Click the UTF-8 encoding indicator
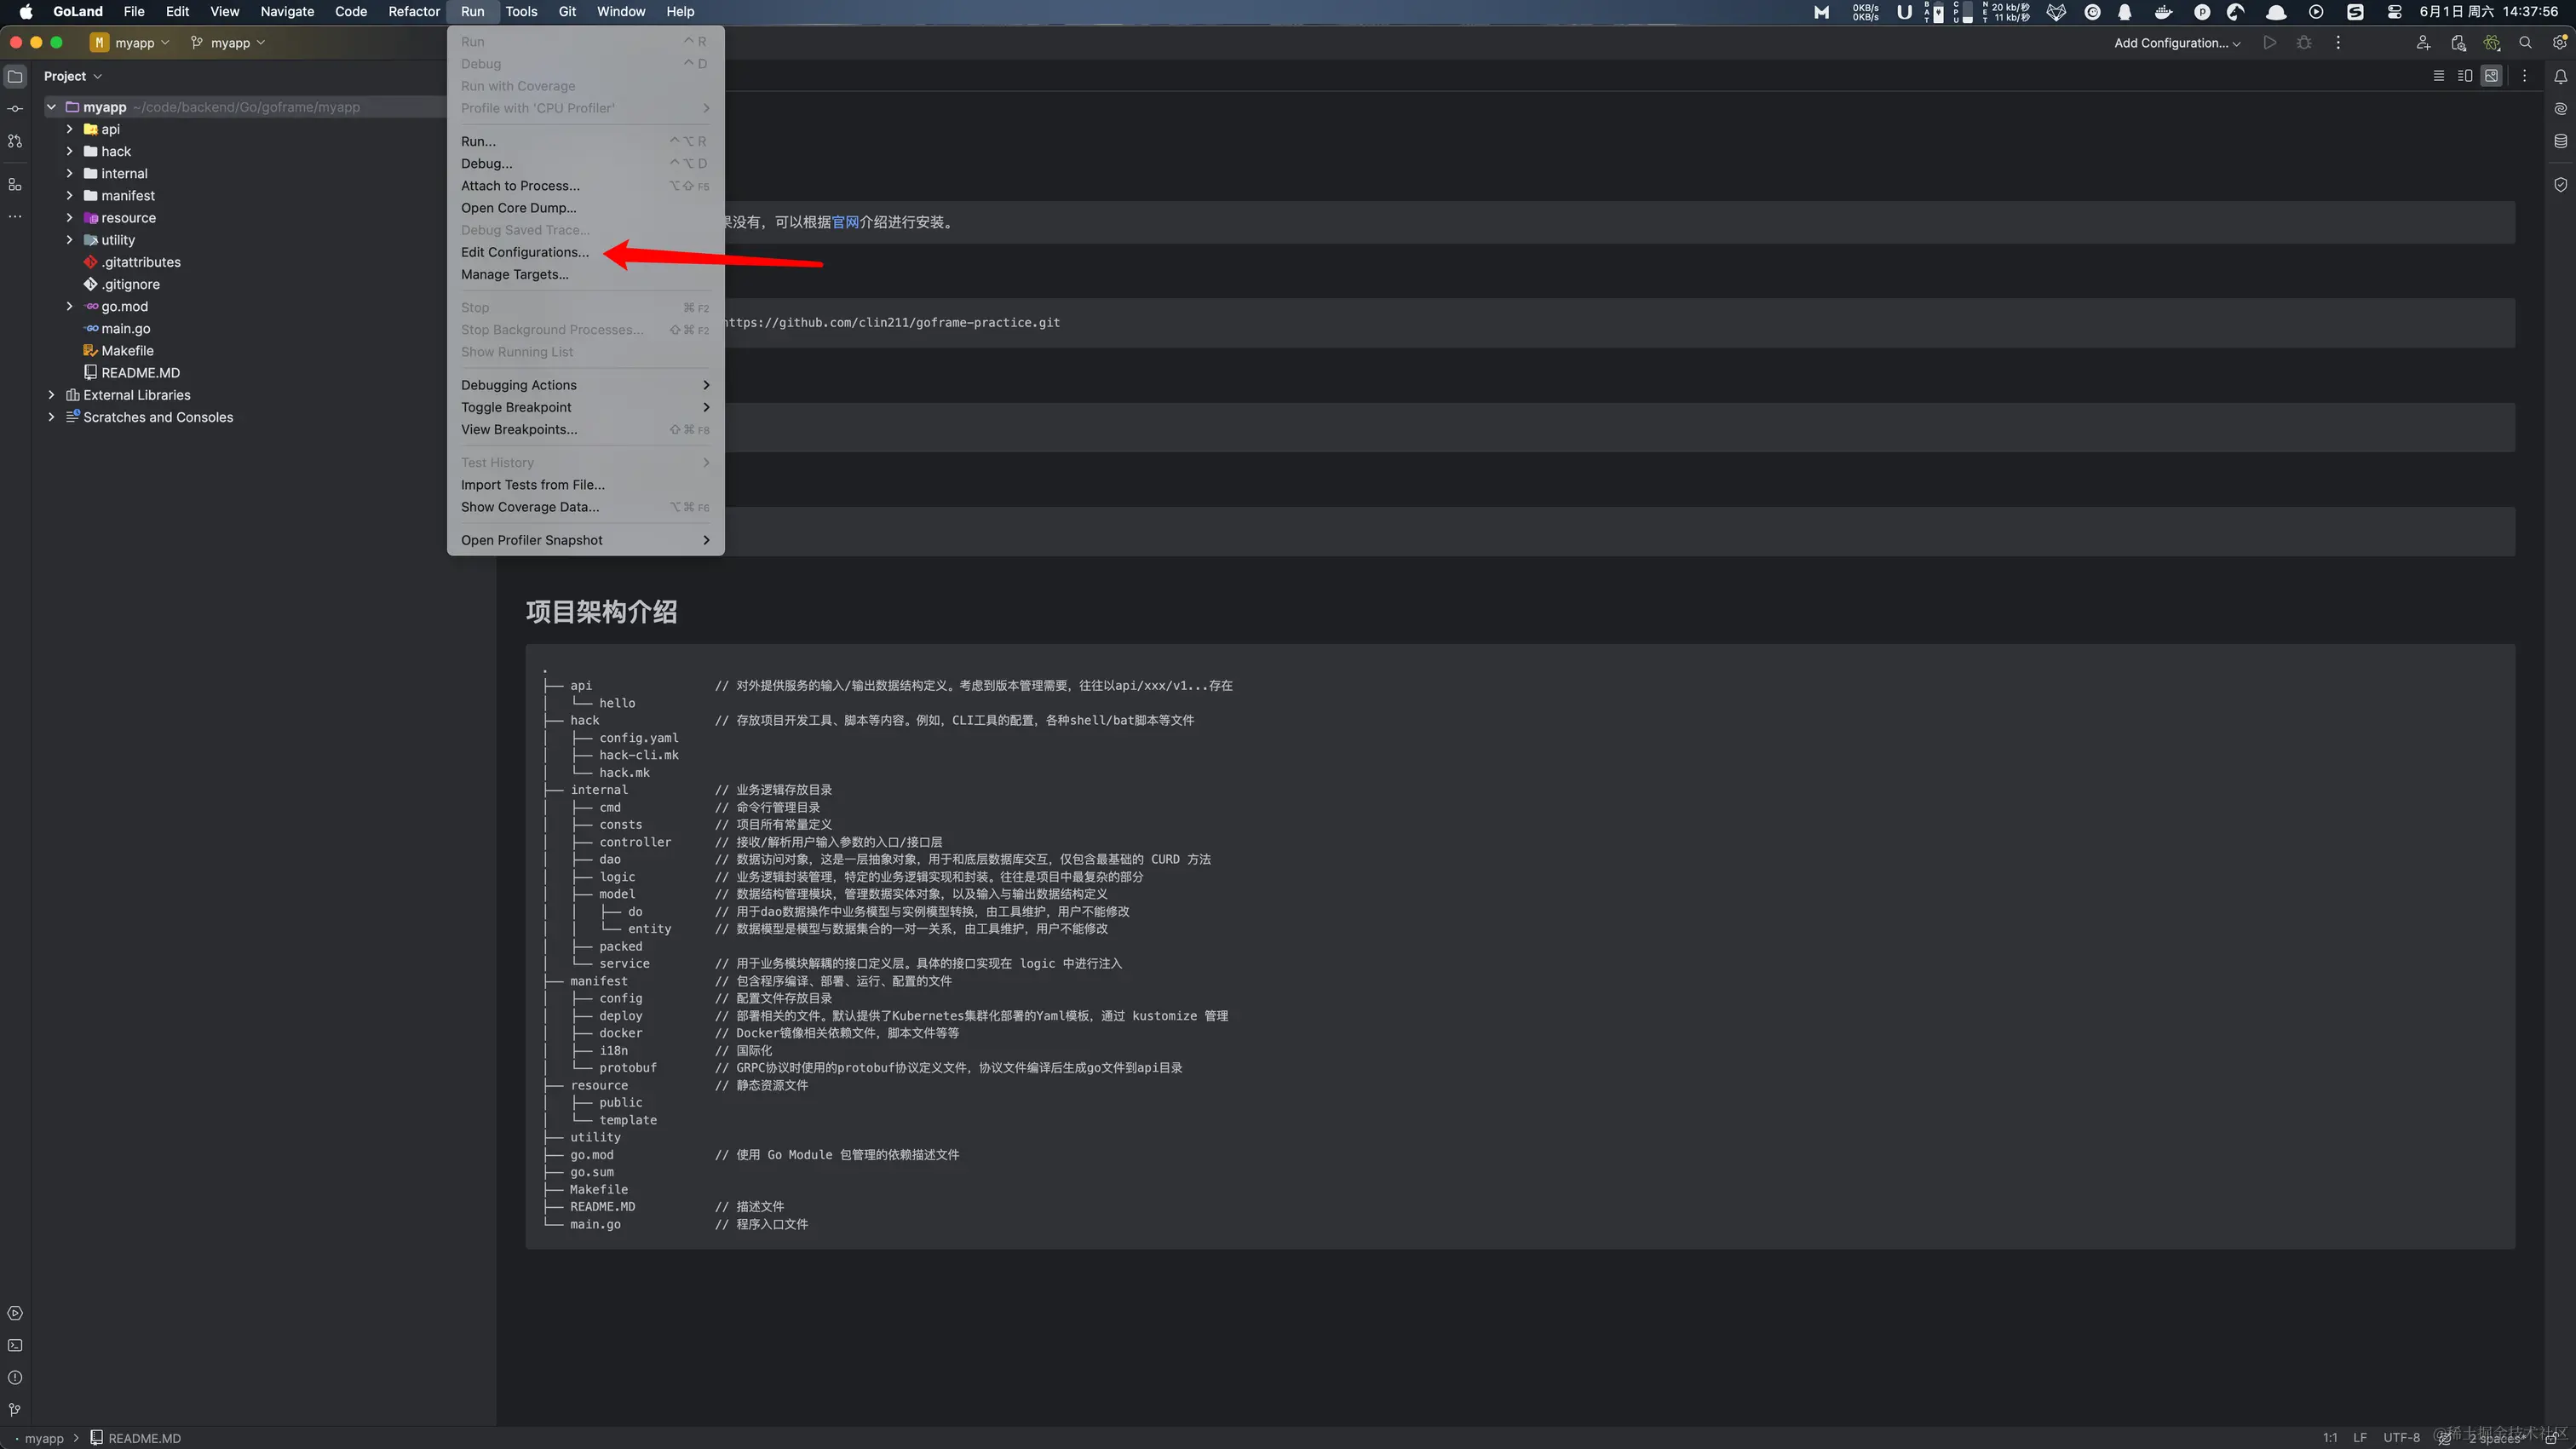The width and height of the screenshot is (2576, 1449). coord(2401,1438)
